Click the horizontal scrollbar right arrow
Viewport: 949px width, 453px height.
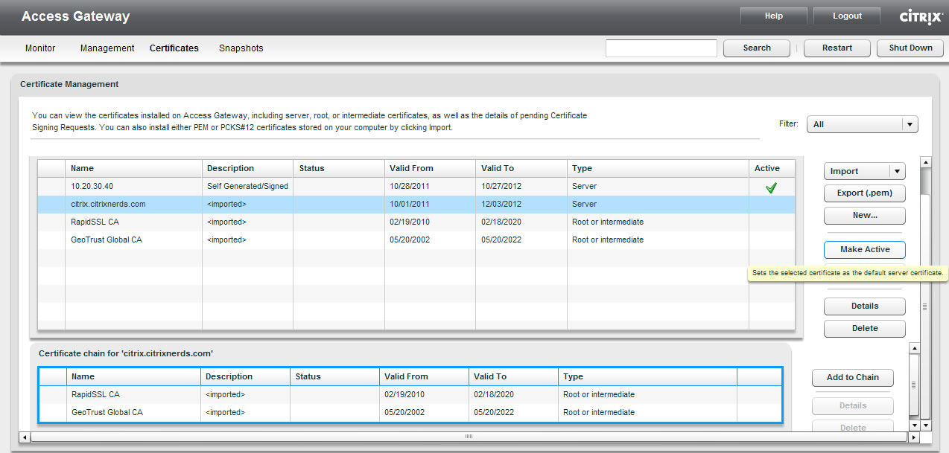pyautogui.click(x=914, y=437)
